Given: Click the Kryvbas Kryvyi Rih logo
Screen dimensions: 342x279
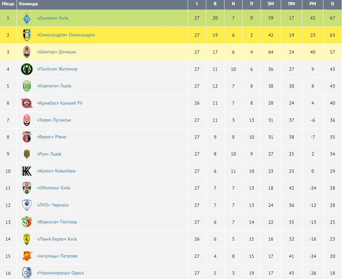Looking at the screenshot, I should [x=26, y=103].
